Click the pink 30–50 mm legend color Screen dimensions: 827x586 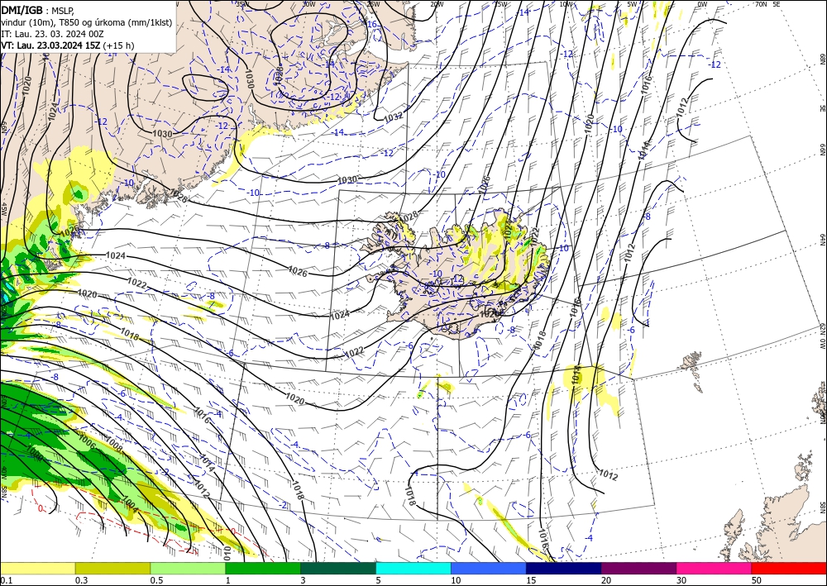(715, 568)
